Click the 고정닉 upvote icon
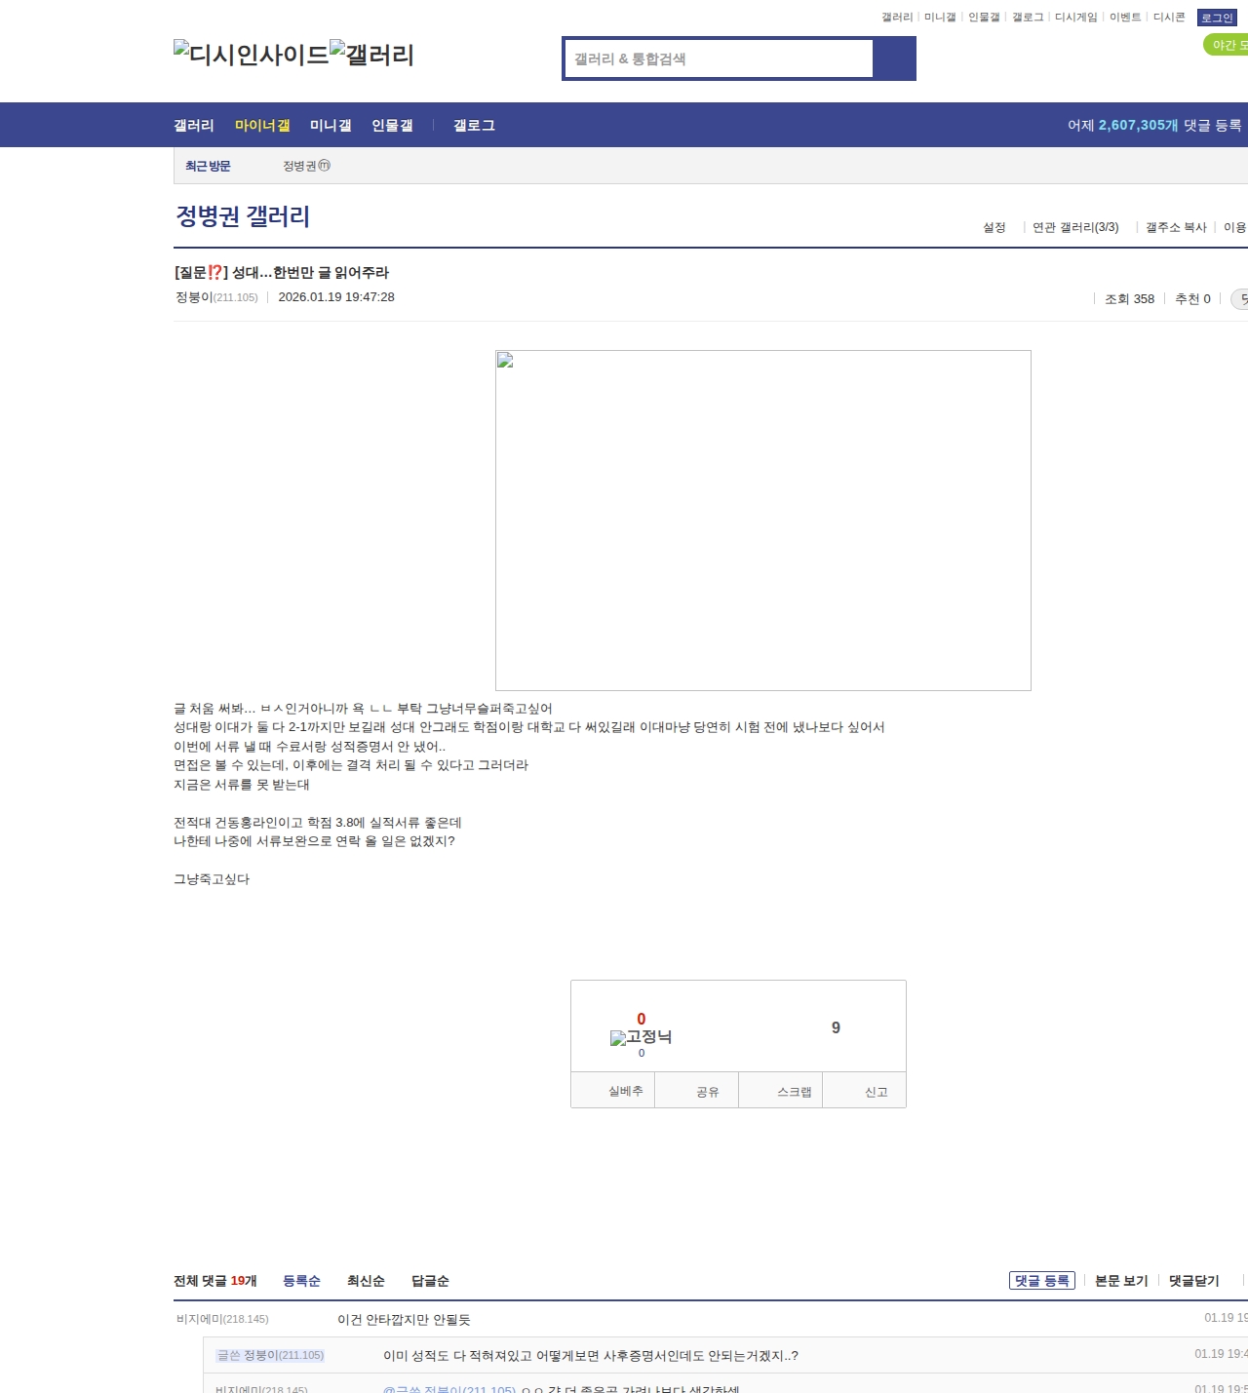 point(641,1037)
